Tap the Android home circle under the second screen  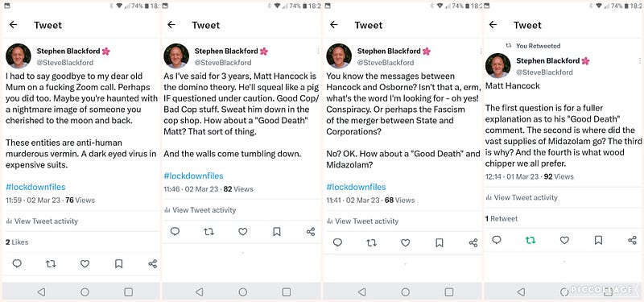click(x=243, y=292)
